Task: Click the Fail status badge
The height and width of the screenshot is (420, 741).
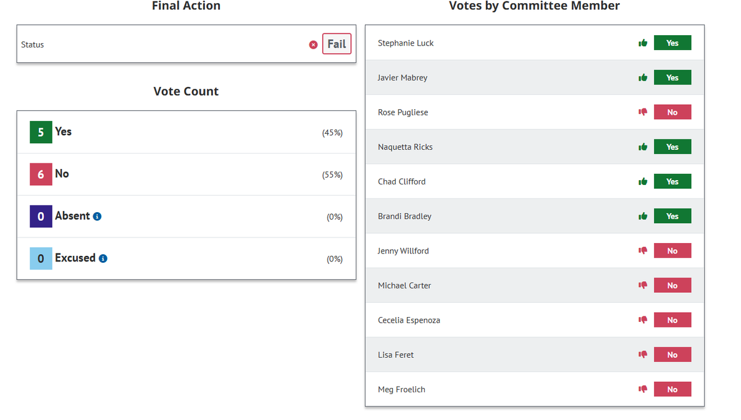Action: (x=337, y=44)
